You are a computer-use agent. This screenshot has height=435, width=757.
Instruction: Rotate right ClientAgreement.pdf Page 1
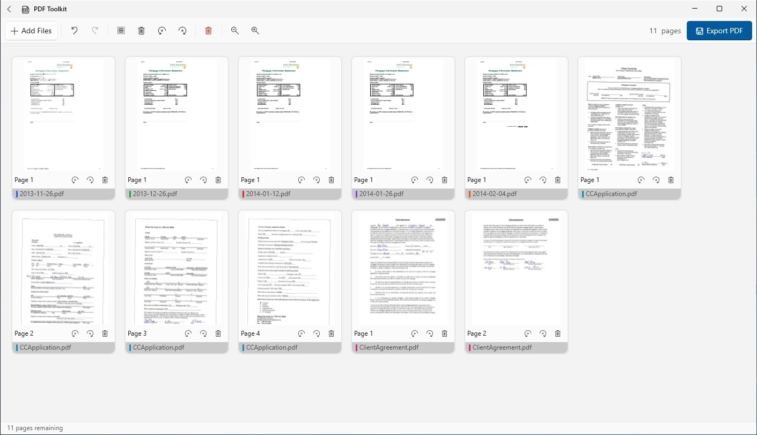tap(430, 334)
